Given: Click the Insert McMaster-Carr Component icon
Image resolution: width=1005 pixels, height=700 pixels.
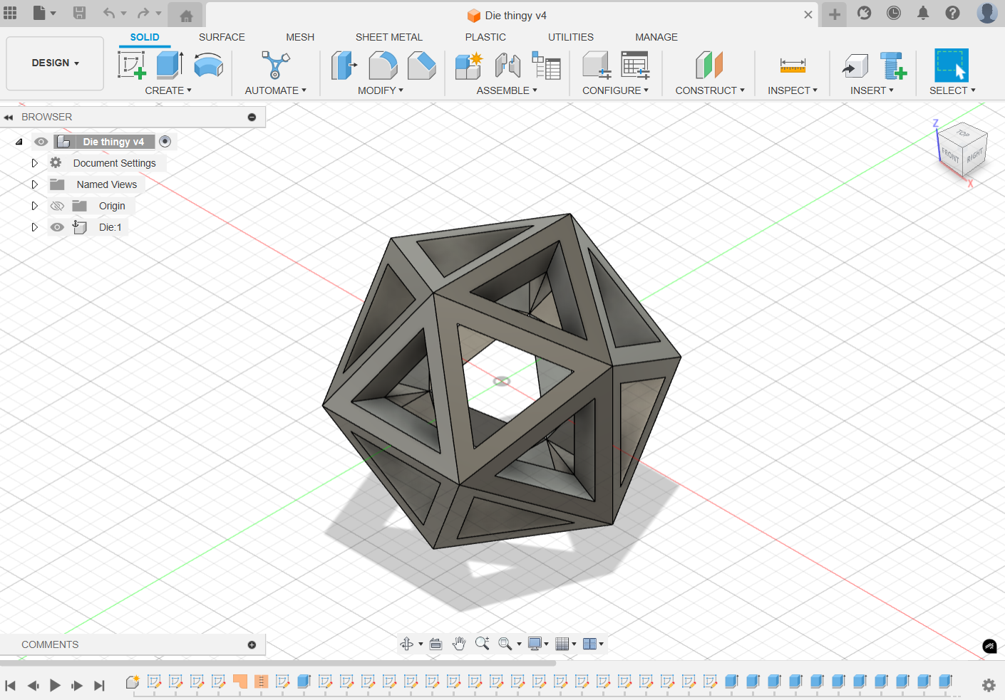Looking at the screenshot, I should [893, 66].
